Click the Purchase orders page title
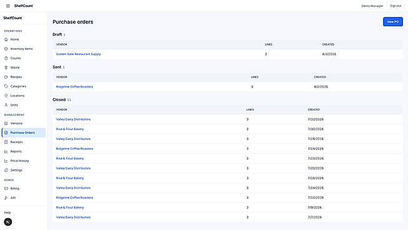 pyautogui.click(x=73, y=22)
